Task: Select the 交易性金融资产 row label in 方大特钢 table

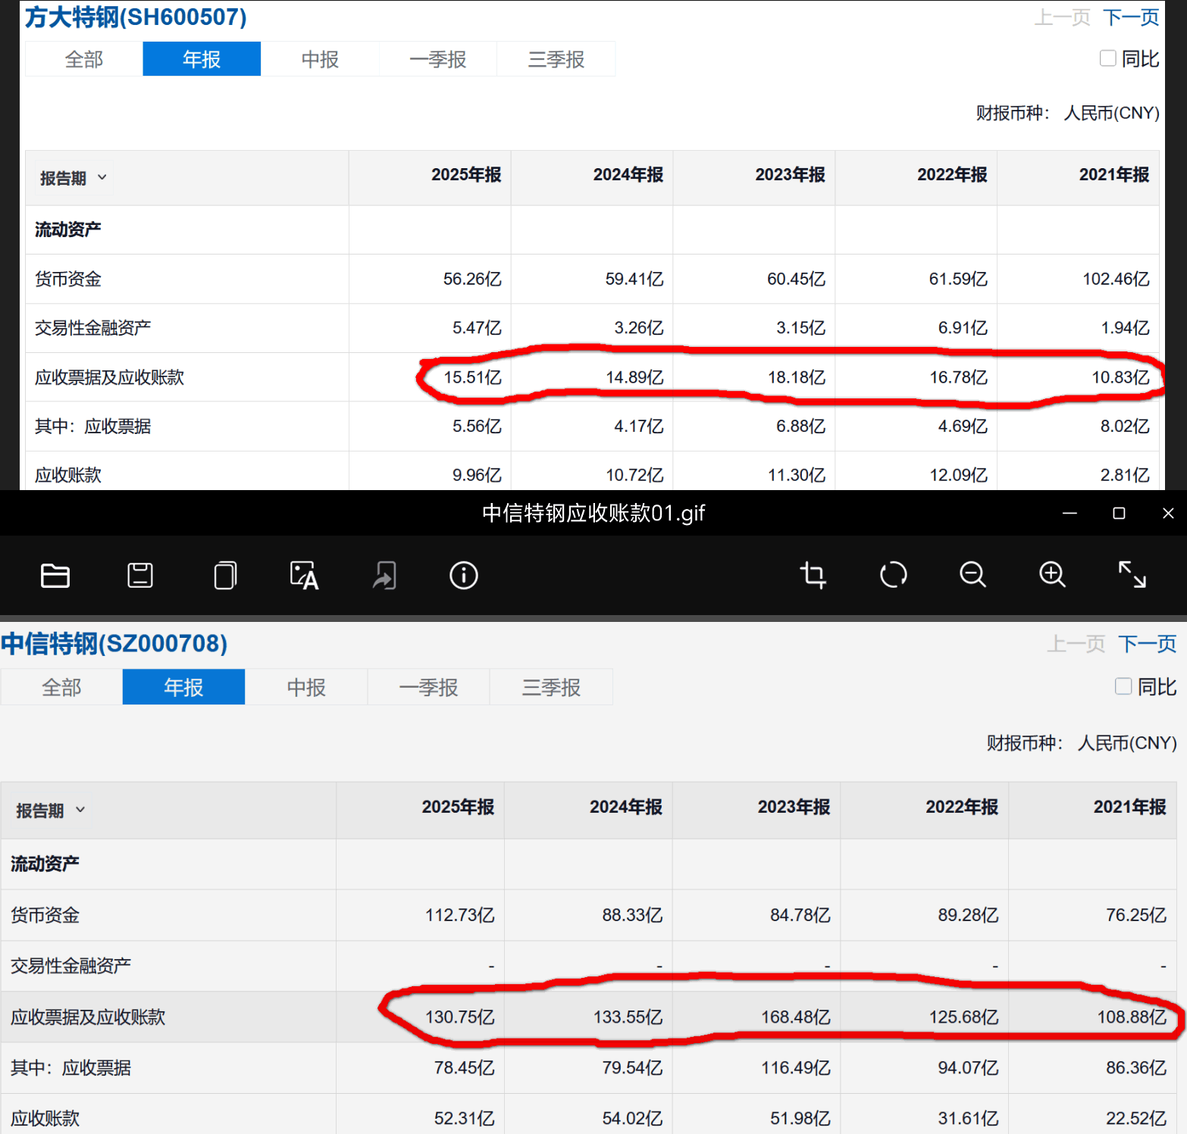Action: [92, 327]
